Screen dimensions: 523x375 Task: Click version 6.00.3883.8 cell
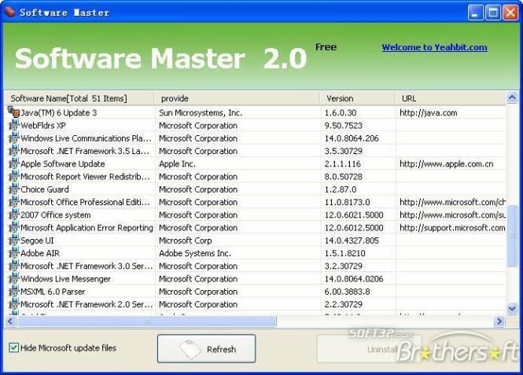347,292
